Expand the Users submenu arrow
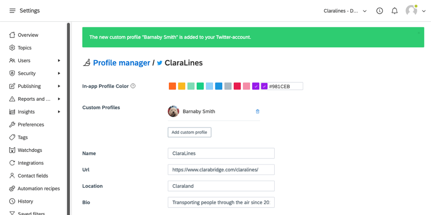The image size is (431, 215). 59,60
